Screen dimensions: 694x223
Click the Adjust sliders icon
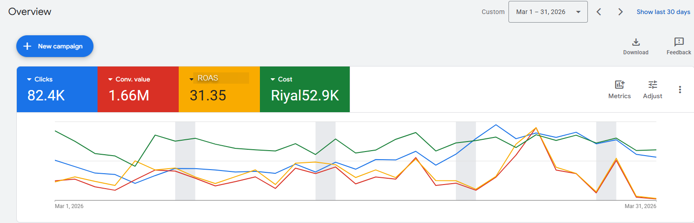[653, 85]
